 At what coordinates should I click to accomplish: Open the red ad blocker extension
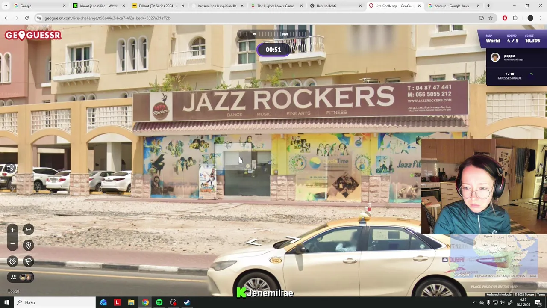click(505, 18)
